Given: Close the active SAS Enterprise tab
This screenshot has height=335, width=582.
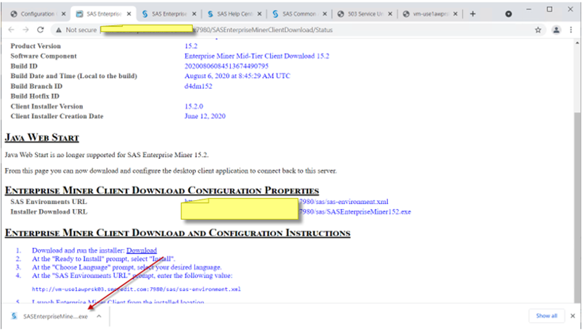Looking at the screenshot, I should point(129,14).
